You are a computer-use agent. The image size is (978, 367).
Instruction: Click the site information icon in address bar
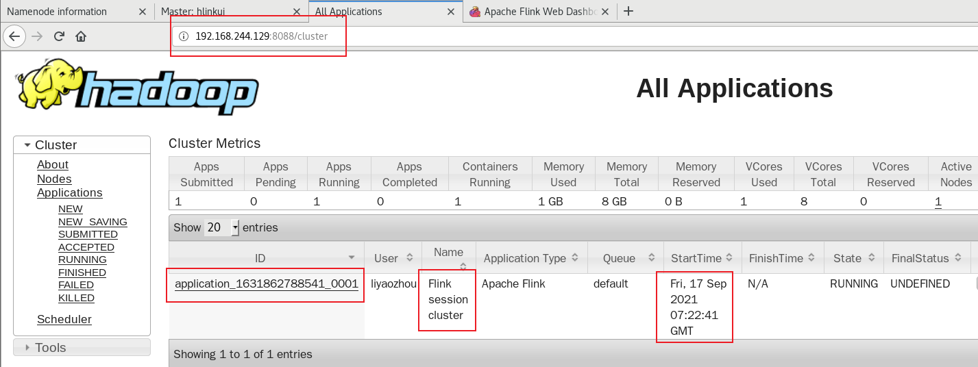184,36
